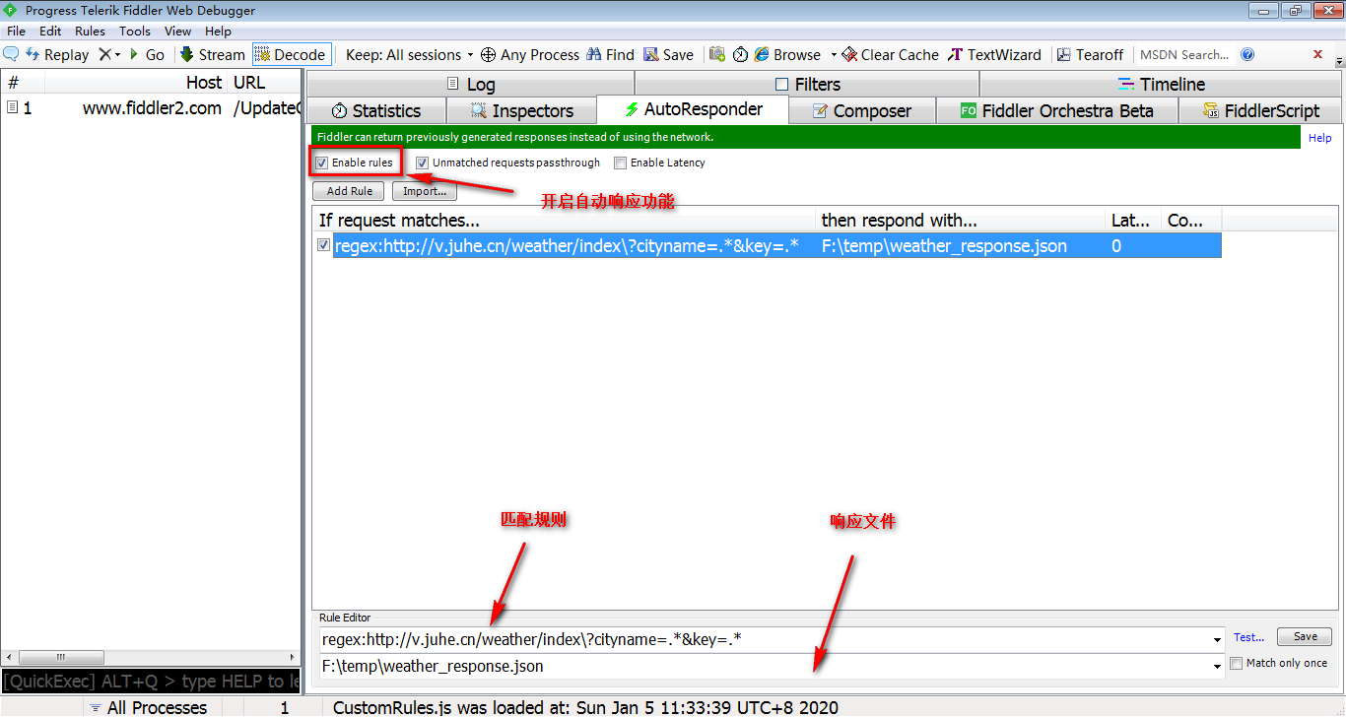Screen dimensions: 1346x717
Task: Uncheck the juhe.cn weather rule checkbox
Action: click(x=323, y=245)
